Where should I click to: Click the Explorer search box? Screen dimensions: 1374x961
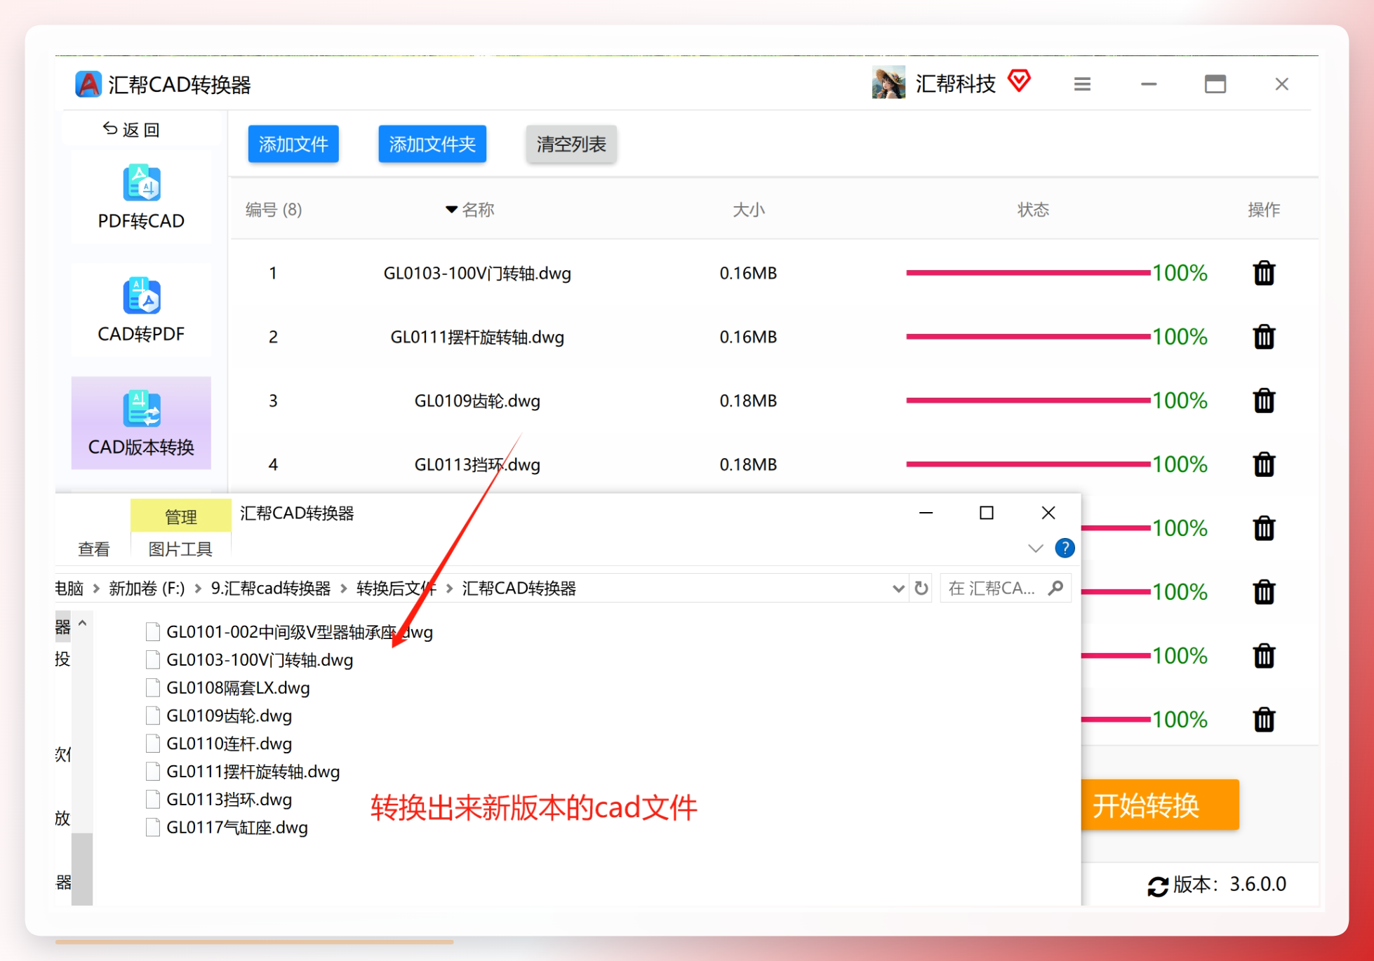pyautogui.click(x=1005, y=589)
